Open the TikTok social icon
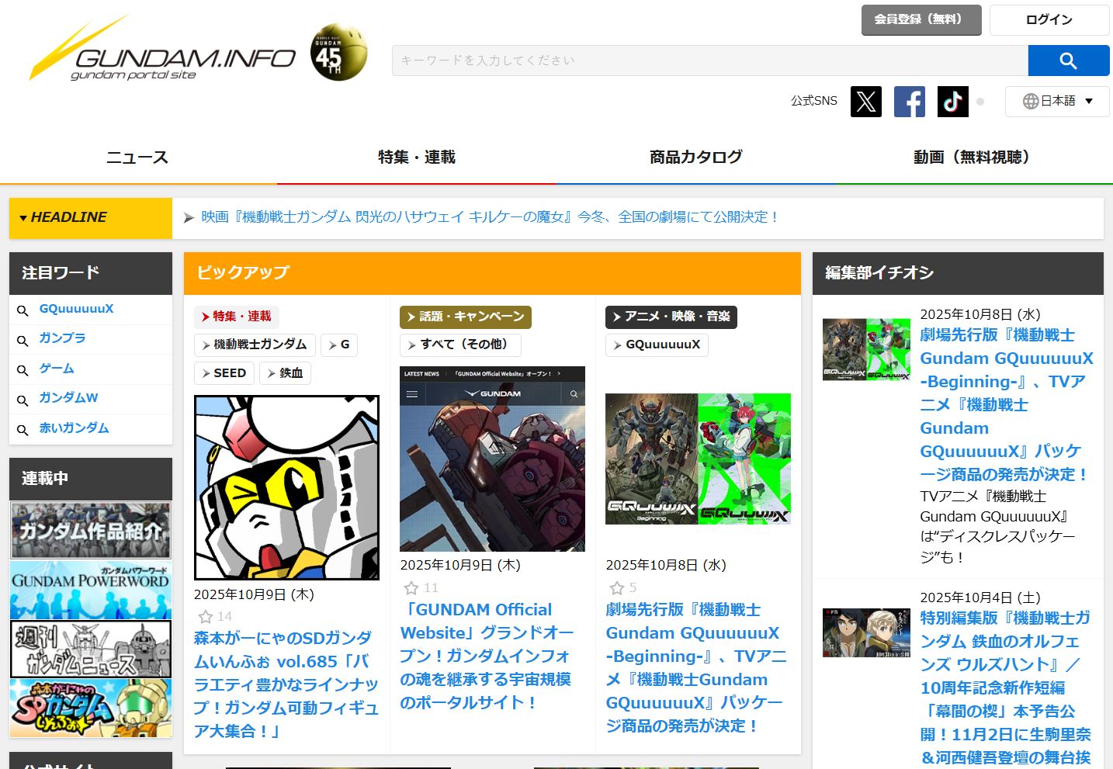This screenshot has height=769, width=1113. 952,102
